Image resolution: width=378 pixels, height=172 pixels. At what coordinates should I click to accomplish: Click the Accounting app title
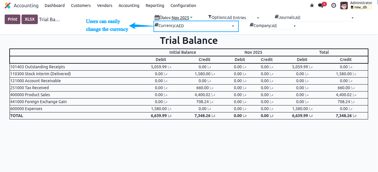click(x=26, y=6)
